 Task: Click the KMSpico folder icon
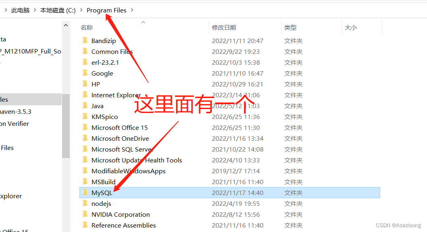(85, 117)
